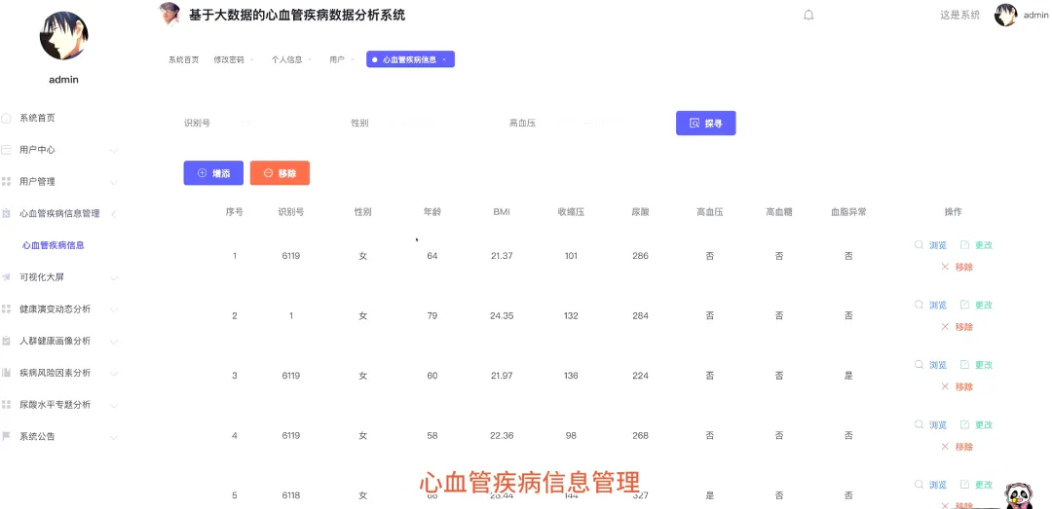This screenshot has height=509, width=1052.
Task: Click the 浏览 link for row 5
Action: pos(937,485)
